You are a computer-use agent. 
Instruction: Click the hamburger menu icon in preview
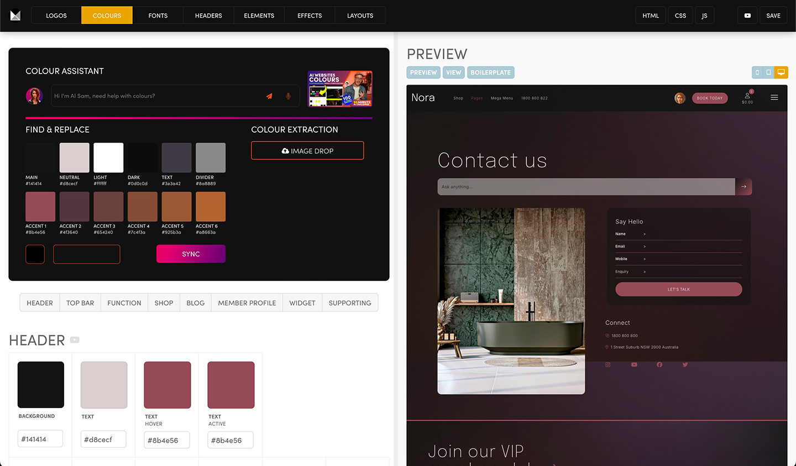click(x=774, y=98)
